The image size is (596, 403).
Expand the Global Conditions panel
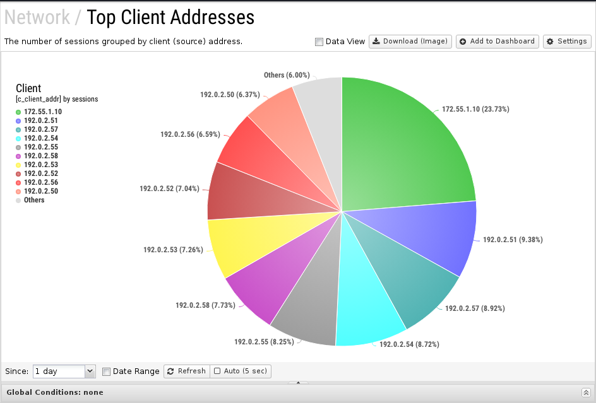point(586,392)
